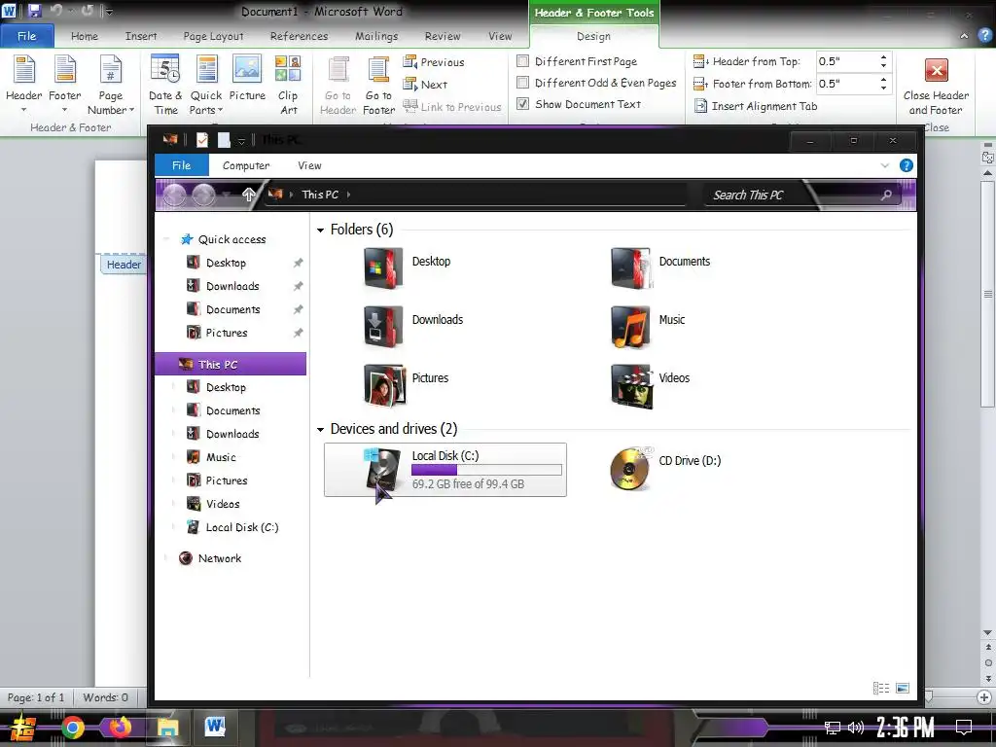Open Explorer Help question mark icon
The height and width of the screenshot is (747, 996).
point(907,165)
